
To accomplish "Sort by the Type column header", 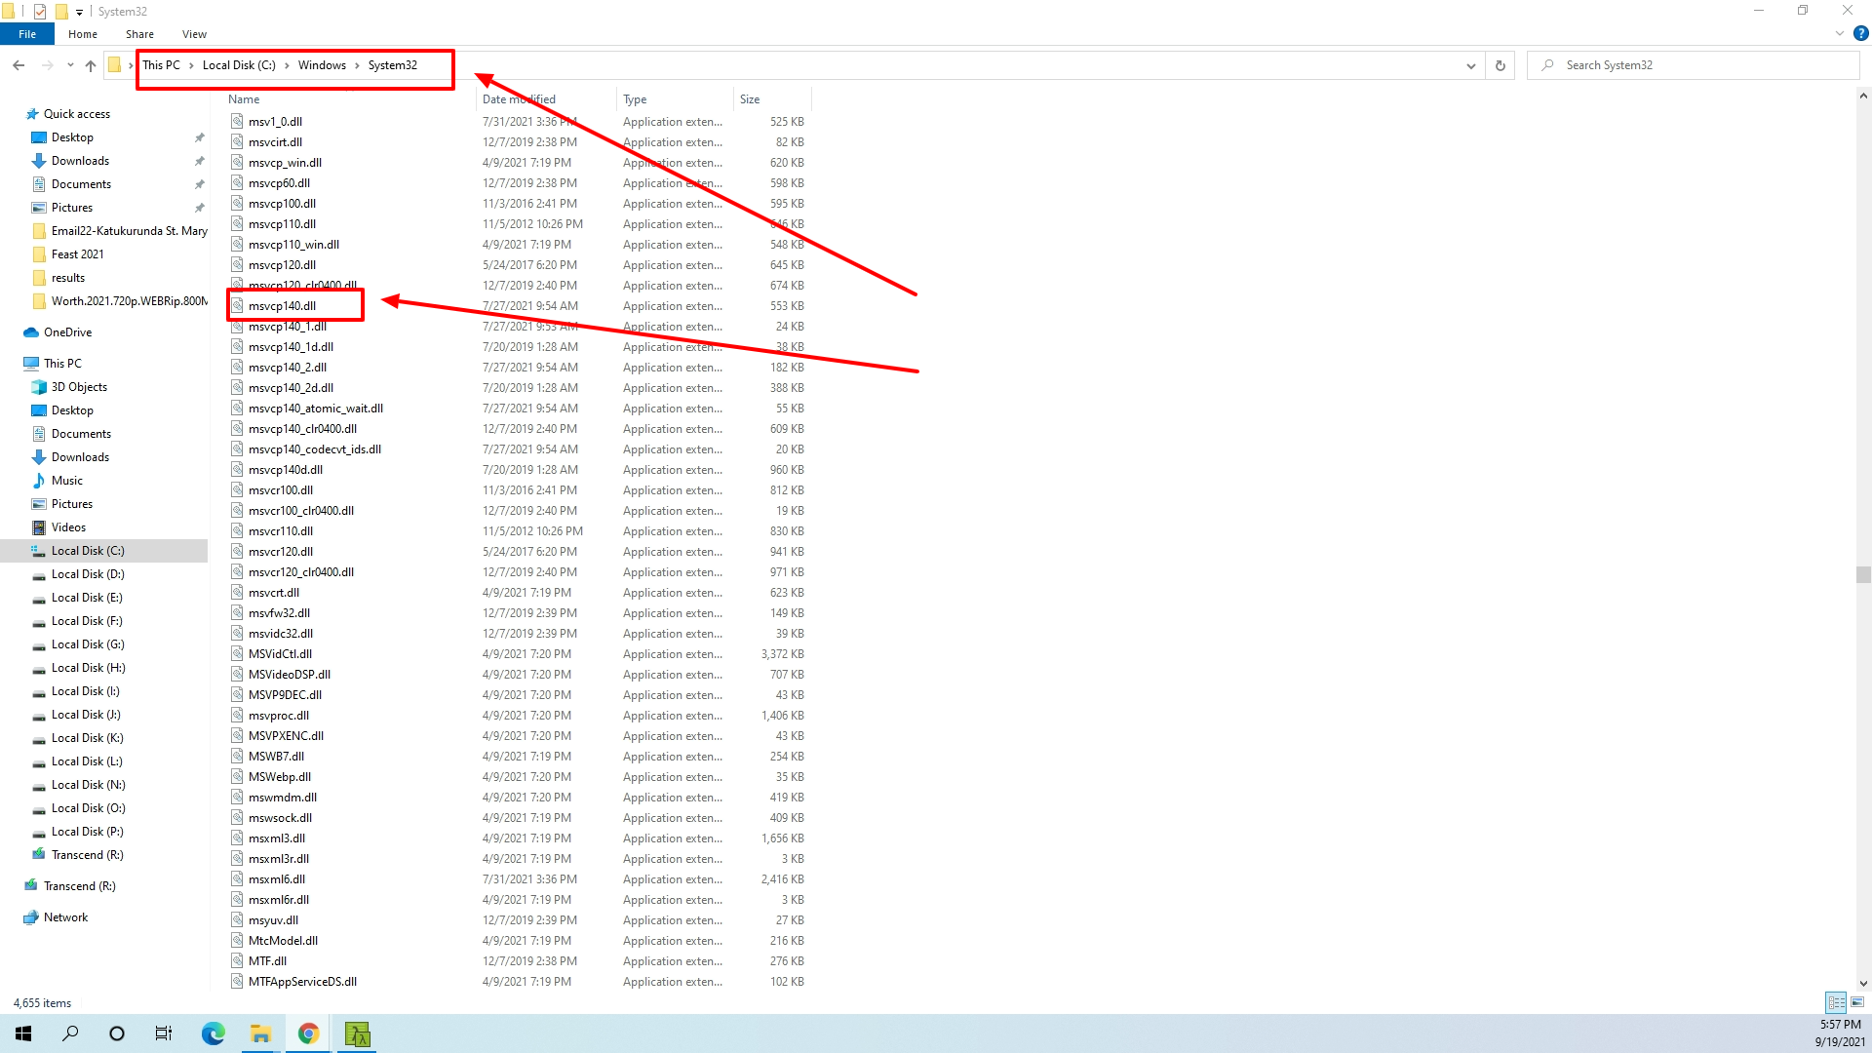I will pyautogui.click(x=635, y=99).
